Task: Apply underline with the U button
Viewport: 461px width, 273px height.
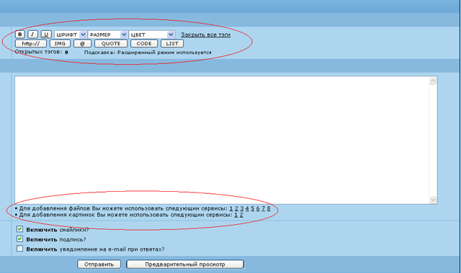Action: (46, 34)
